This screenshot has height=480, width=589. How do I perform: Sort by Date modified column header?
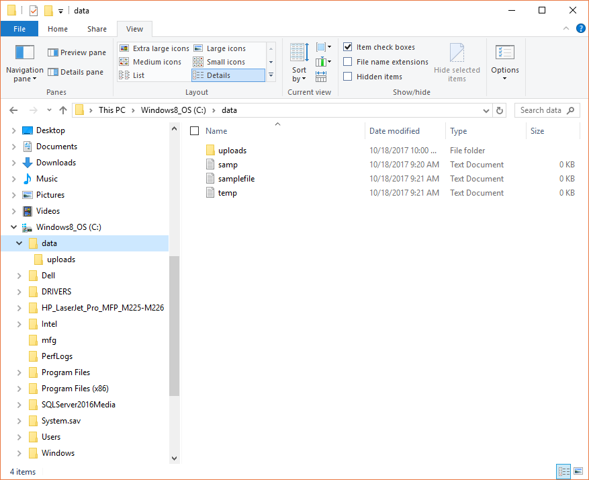[405, 131]
